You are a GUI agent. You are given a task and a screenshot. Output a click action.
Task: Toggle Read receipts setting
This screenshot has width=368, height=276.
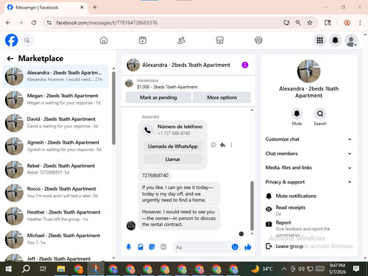(x=309, y=210)
